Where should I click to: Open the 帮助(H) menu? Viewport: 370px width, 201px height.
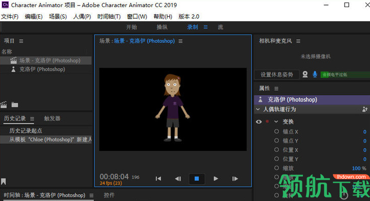click(x=163, y=16)
